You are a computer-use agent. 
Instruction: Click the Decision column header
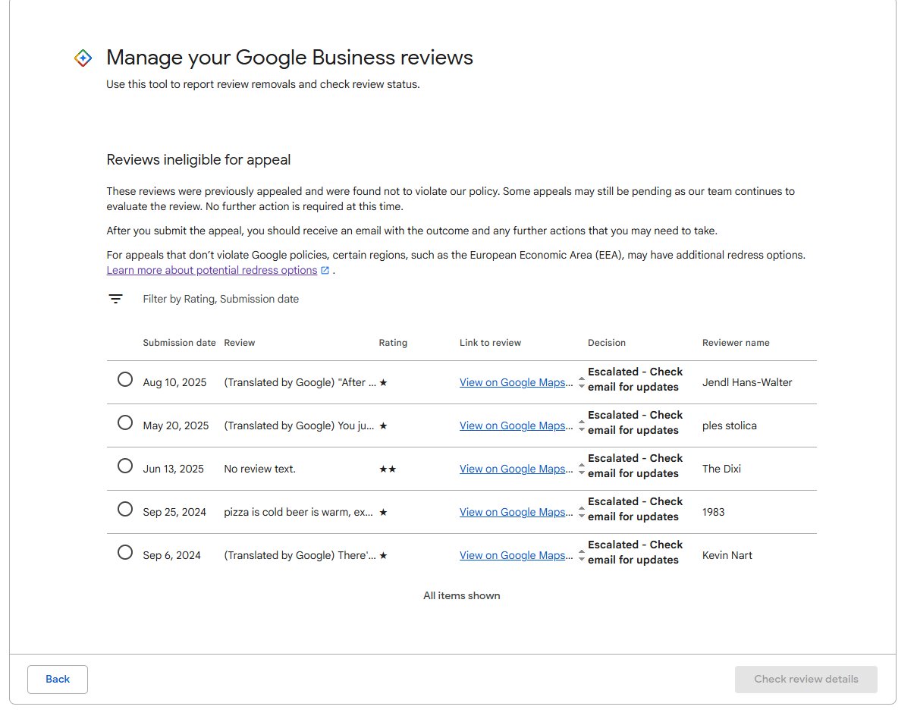607,343
